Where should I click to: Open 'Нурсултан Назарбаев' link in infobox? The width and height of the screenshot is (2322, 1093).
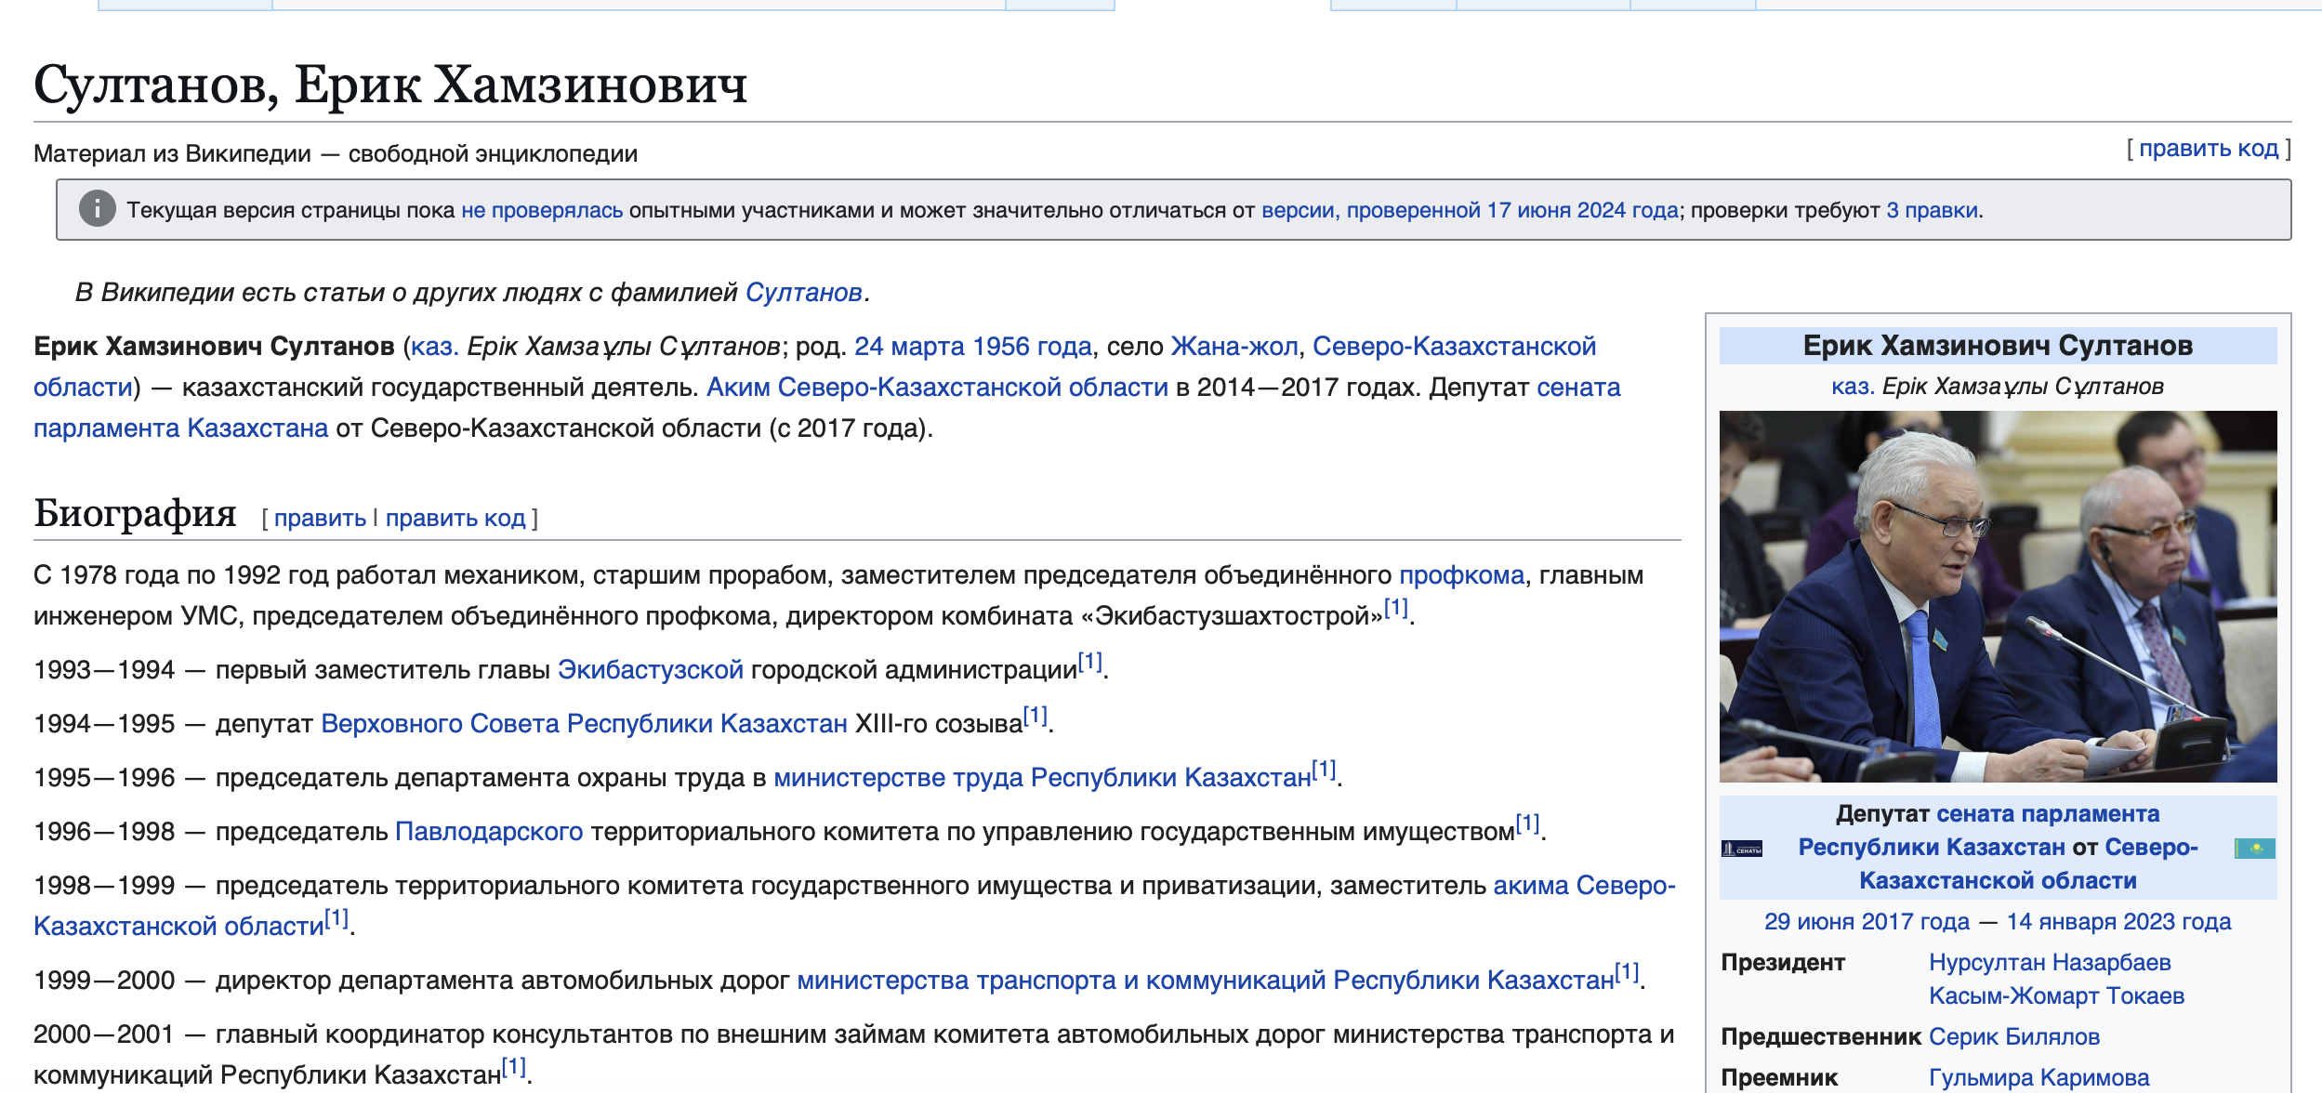pos(2049,962)
